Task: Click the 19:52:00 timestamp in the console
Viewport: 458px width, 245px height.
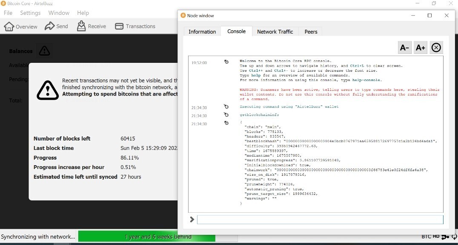Action: click(x=199, y=63)
